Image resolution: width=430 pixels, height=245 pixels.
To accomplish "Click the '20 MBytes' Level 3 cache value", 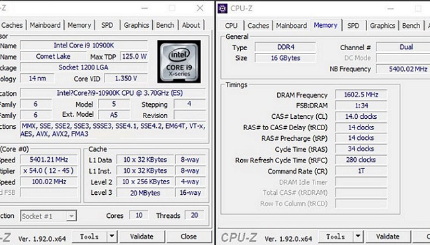I will [x=145, y=193].
